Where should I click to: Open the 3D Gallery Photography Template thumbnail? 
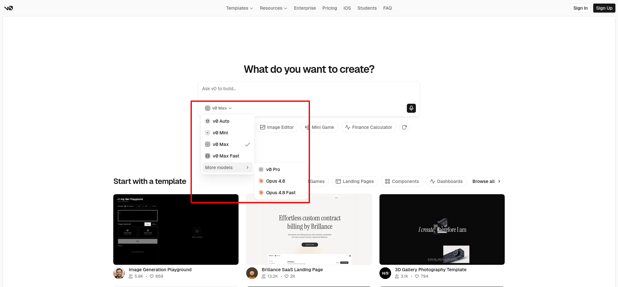click(x=442, y=229)
